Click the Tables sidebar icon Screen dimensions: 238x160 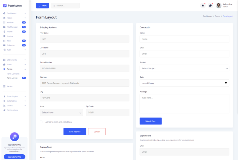[4, 86]
